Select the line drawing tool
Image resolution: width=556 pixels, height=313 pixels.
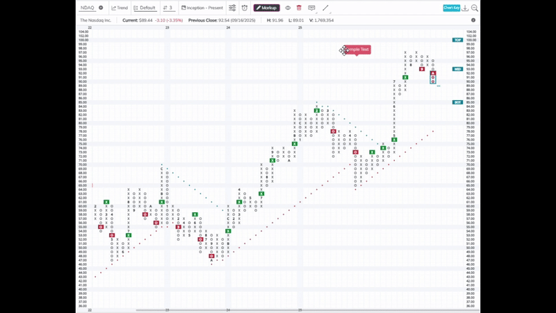(325, 8)
